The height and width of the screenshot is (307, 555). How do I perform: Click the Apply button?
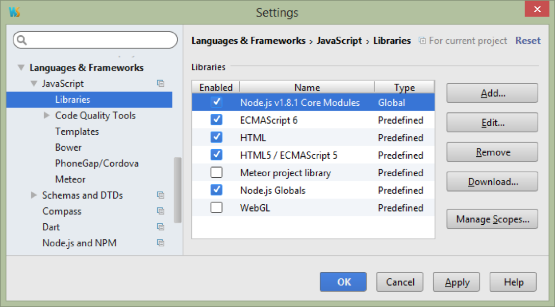coord(456,282)
